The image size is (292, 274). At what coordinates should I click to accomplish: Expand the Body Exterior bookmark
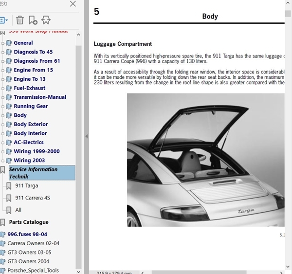(2, 125)
